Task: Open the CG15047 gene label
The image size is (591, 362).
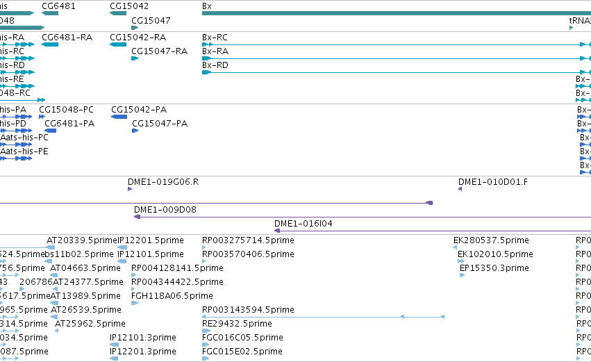Action: pos(151,20)
